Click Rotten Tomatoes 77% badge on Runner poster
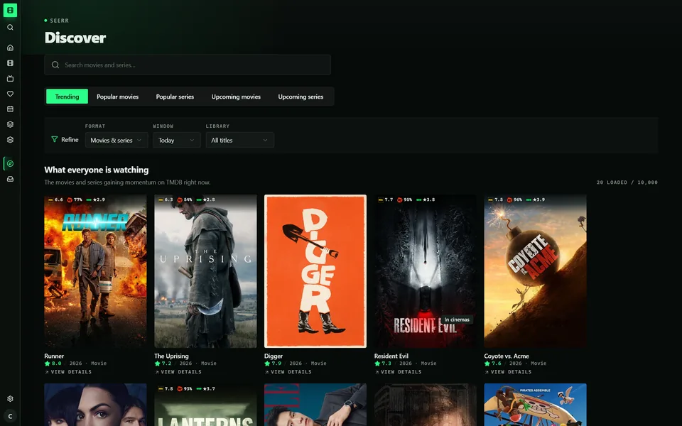This screenshot has height=426, width=682. coord(75,200)
